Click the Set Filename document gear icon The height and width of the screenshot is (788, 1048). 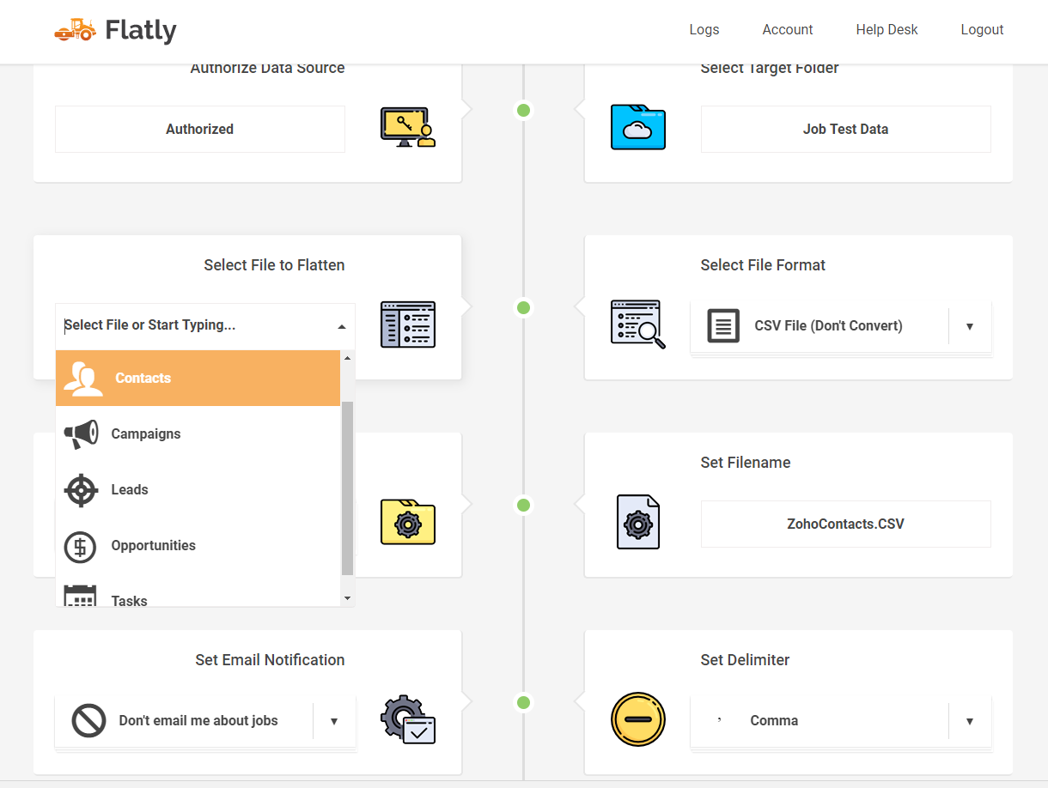pos(637,522)
